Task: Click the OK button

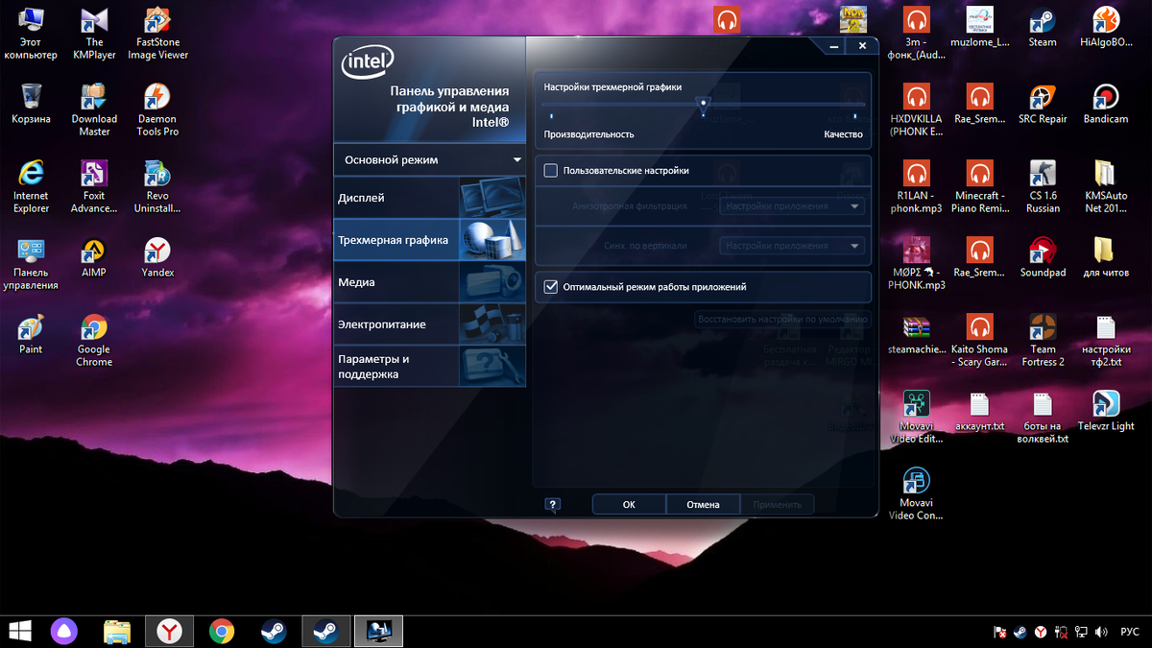Action: pyautogui.click(x=629, y=504)
